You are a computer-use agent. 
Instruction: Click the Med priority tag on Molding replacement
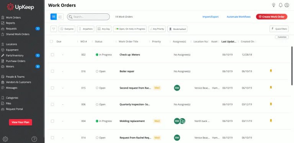[157, 121]
